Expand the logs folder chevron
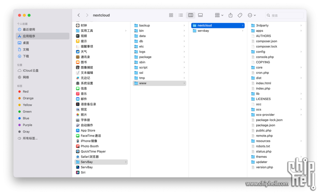Screen dimensions: 320x195 [184, 52]
